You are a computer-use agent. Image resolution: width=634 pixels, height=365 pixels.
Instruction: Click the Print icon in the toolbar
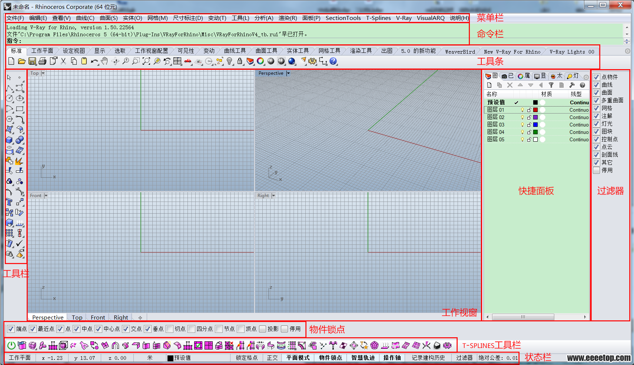coord(43,61)
